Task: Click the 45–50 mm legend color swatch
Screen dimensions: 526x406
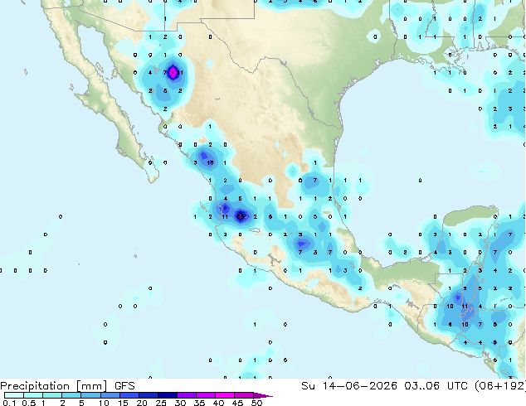Action: click(x=244, y=395)
